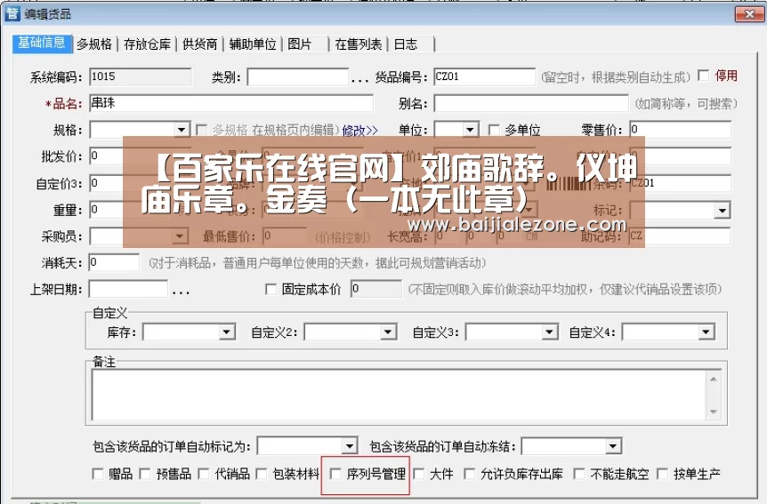Open the 多规格 tab
767x504 pixels.
coord(94,44)
